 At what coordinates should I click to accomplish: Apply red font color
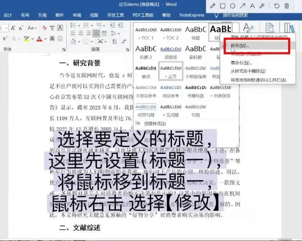pyautogui.click(x=40, y=39)
